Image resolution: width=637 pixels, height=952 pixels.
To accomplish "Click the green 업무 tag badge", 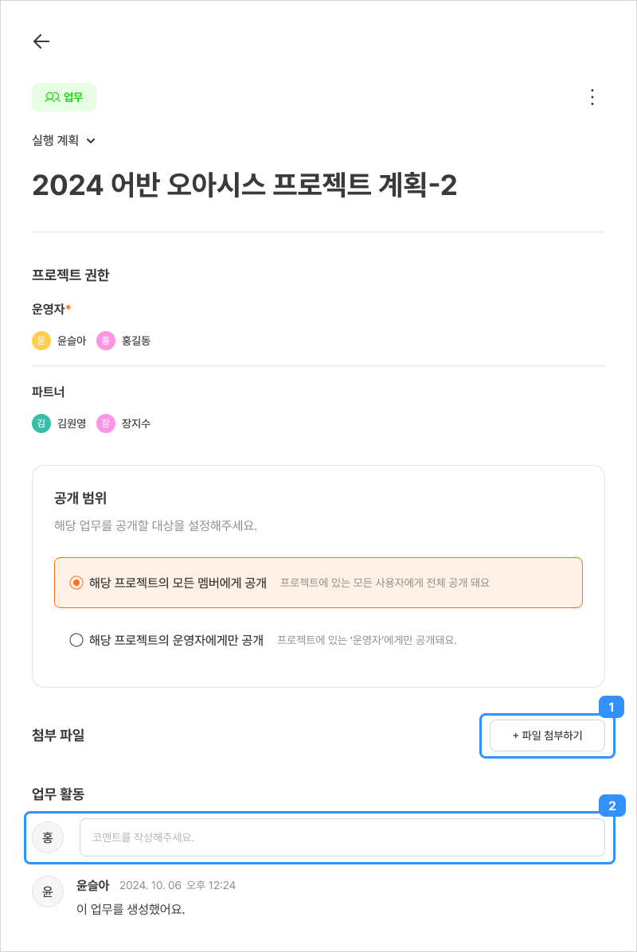I will coord(64,97).
